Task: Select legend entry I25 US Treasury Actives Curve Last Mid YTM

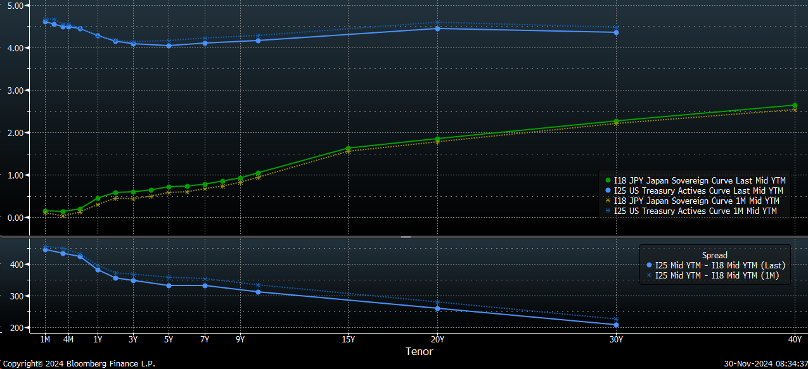Action: [694, 191]
